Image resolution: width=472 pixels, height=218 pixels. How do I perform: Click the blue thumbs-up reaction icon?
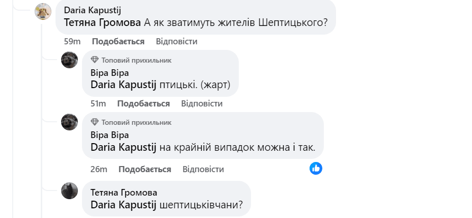tap(316, 168)
